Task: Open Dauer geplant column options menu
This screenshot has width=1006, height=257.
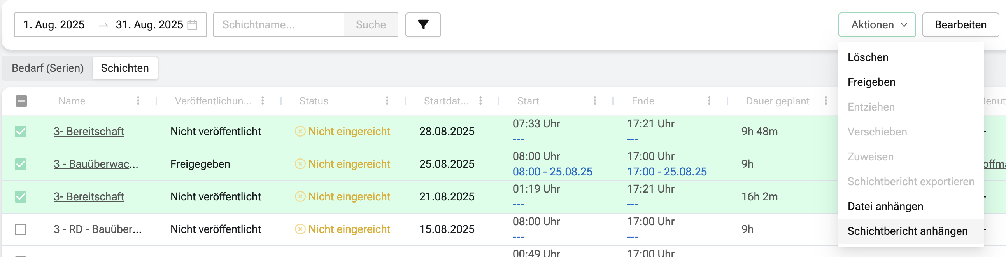Action: click(825, 101)
